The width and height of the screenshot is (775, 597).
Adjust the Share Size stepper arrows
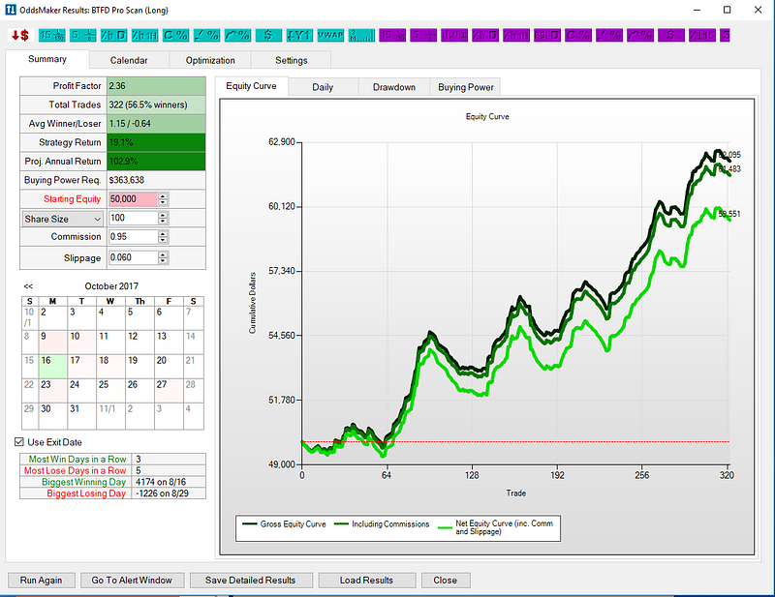163,218
